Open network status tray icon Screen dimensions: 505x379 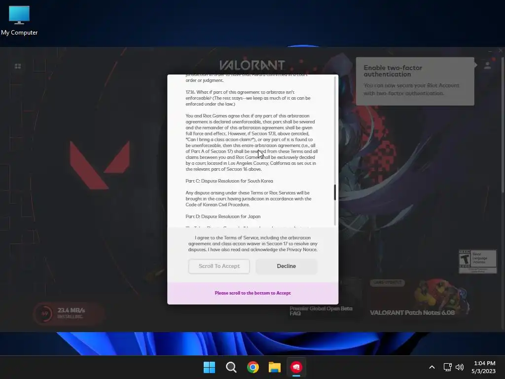447,367
